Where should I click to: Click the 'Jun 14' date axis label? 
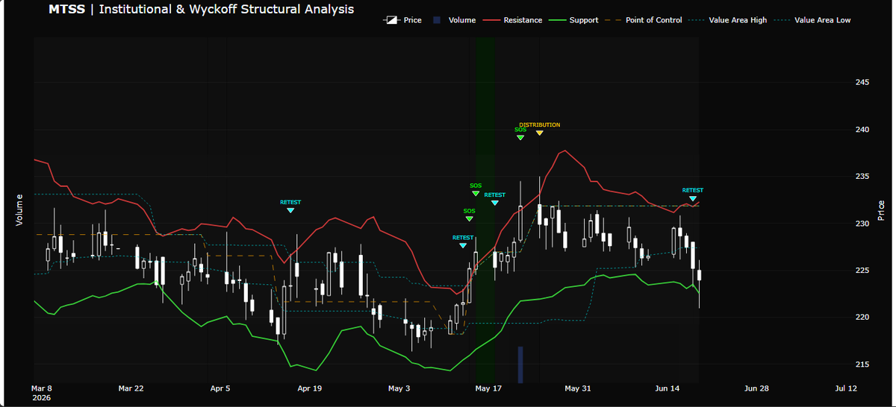(x=667, y=388)
